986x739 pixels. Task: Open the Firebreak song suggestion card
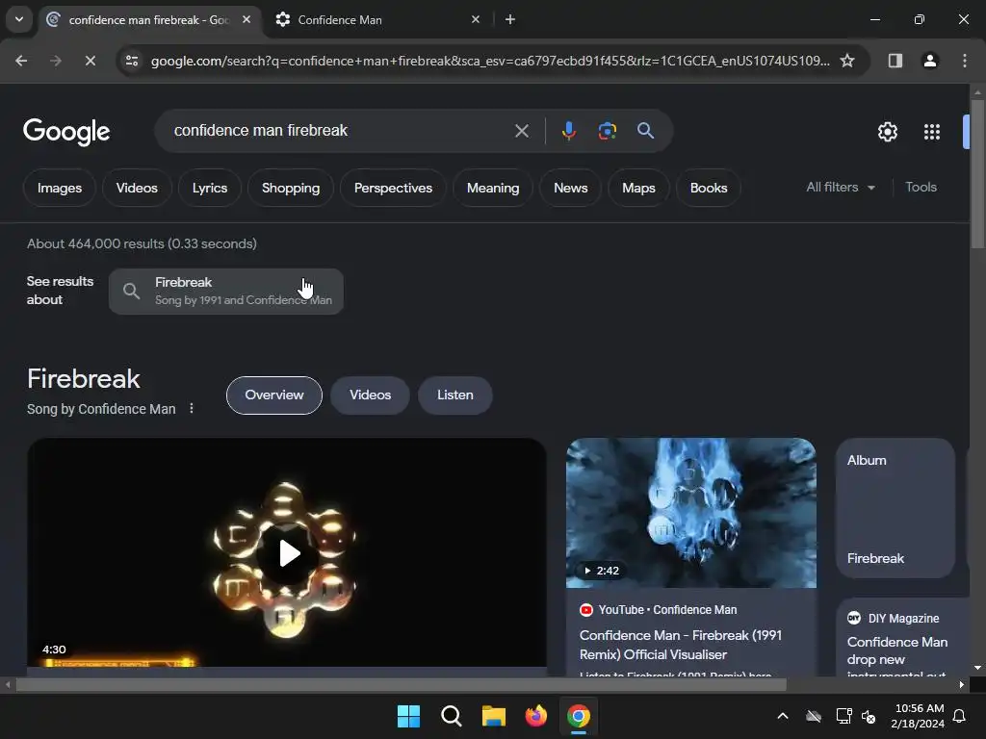pyautogui.click(x=226, y=292)
